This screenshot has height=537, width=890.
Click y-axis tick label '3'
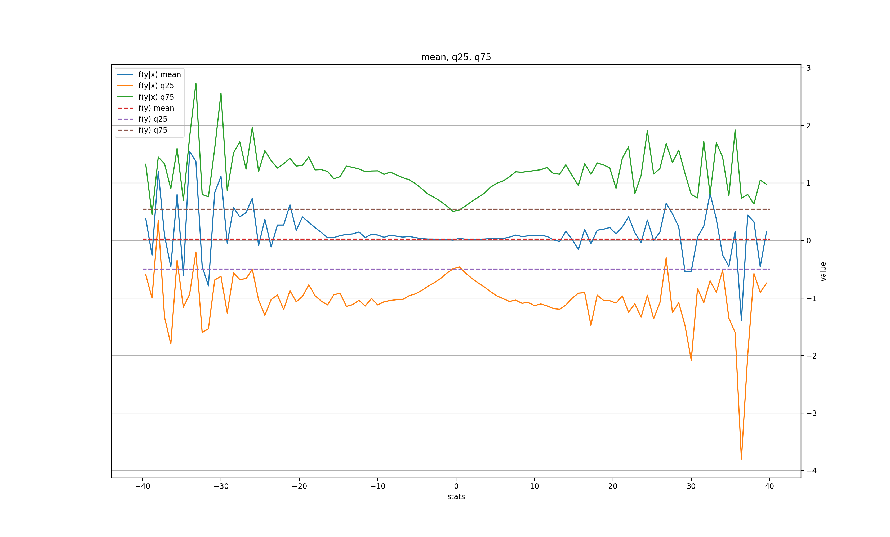click(809, 68)
